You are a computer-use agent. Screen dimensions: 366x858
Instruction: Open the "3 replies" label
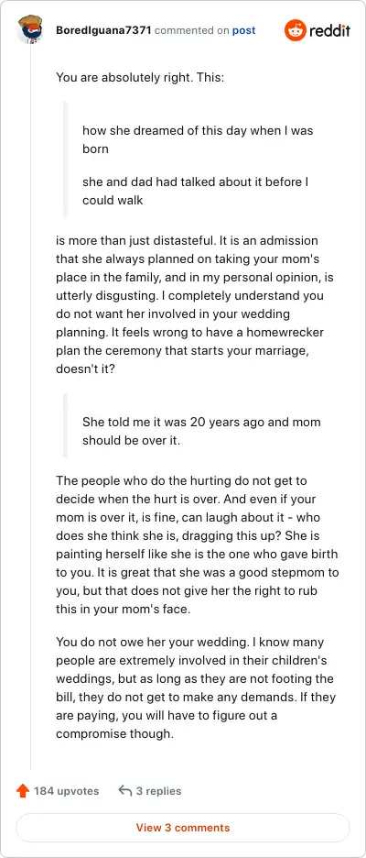159,791
